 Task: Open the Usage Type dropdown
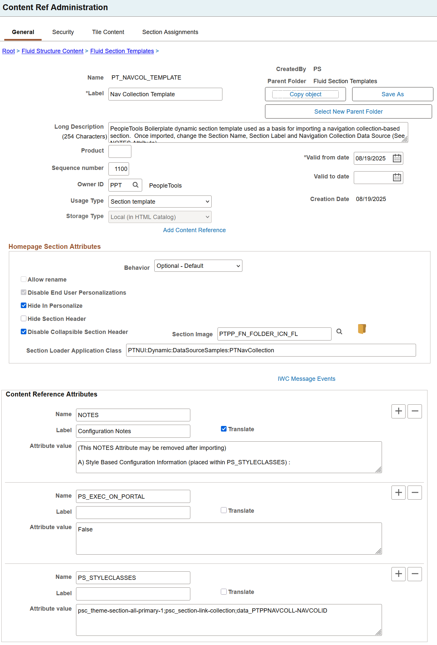(160, 201)
